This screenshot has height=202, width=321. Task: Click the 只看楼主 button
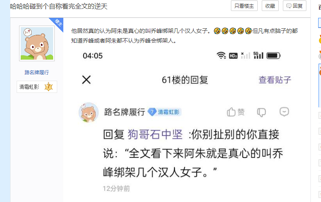click(x=244, y=6)
